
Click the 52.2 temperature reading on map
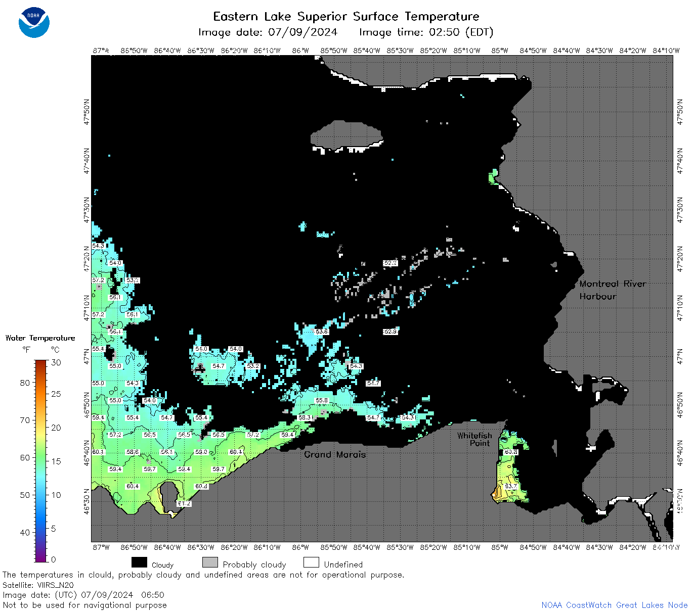[390, 263]
